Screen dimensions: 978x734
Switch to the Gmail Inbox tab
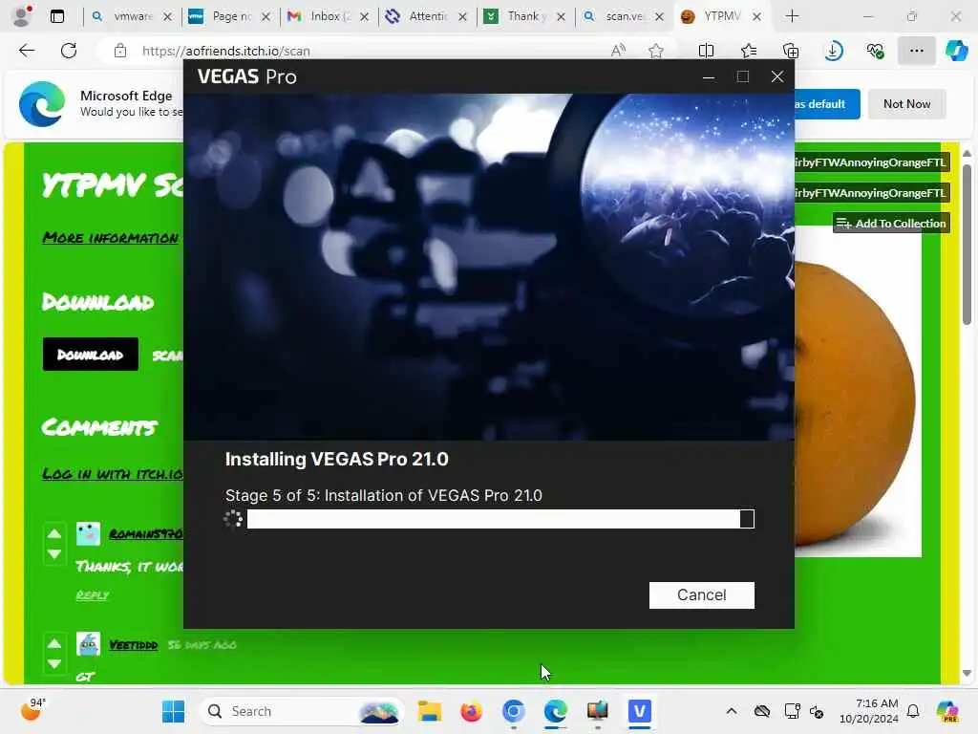tap(330, 16)
